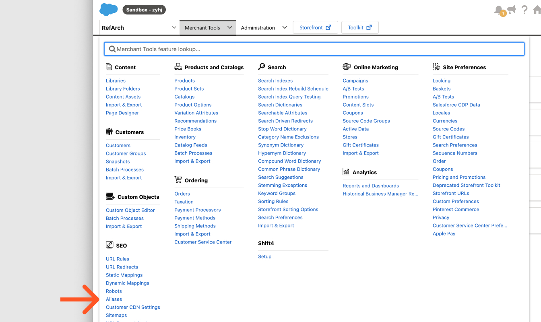Open Campaigns under Online Marketing
541x322 pixels.
(x=355, y=80)
